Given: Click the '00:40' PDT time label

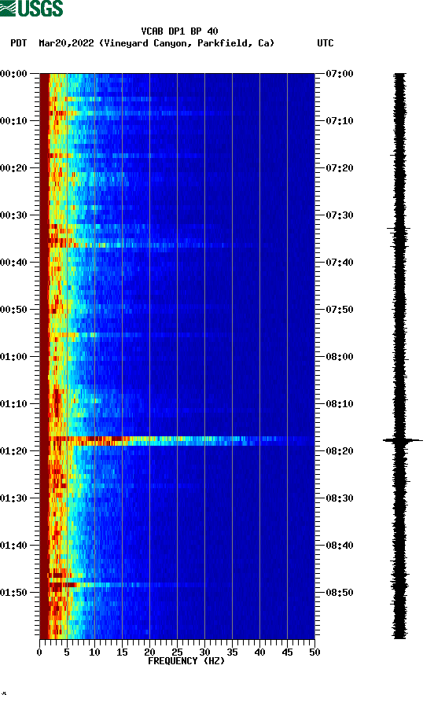Looking at the screenshot, I should (x=13, y=263).
